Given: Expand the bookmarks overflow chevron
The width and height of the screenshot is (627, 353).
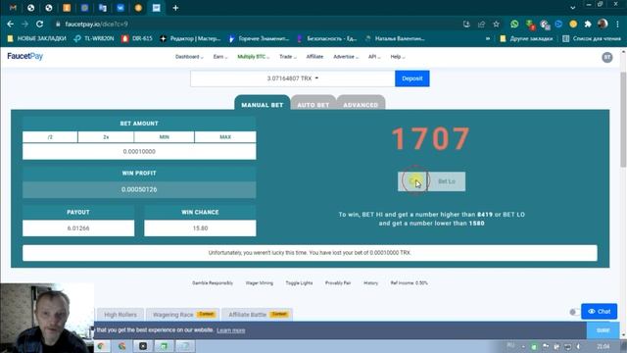Looking at the screenshot, I should coord(488,39).
